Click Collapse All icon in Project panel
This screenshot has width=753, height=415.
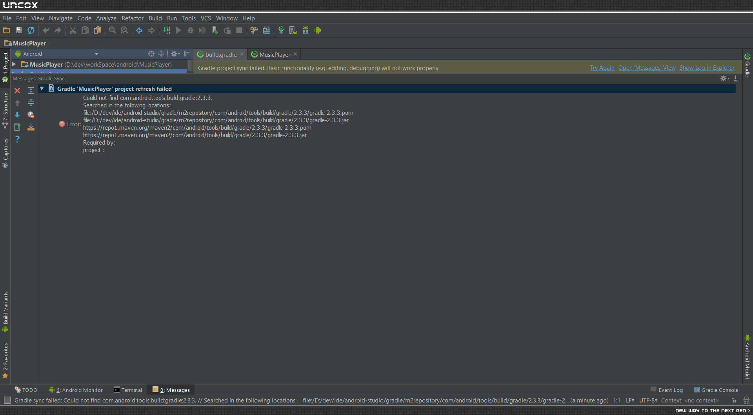pyautogui.click(x=161, y=54)
